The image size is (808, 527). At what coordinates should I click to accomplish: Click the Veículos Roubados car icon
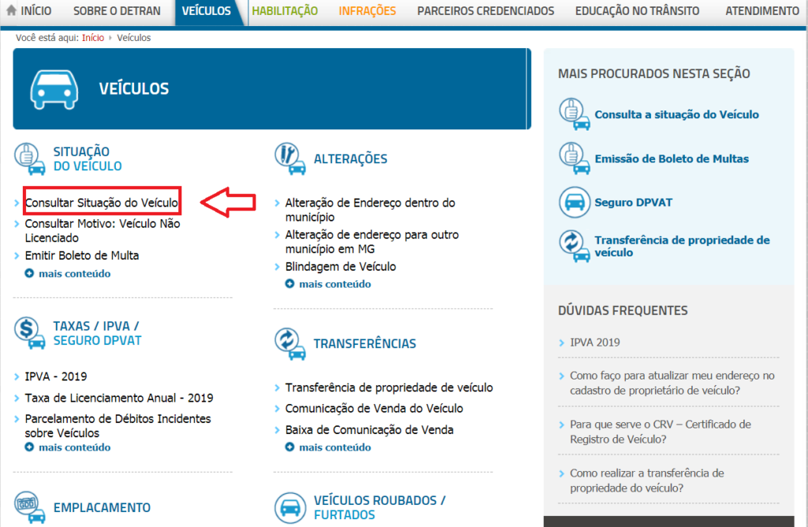pos(290,507)
